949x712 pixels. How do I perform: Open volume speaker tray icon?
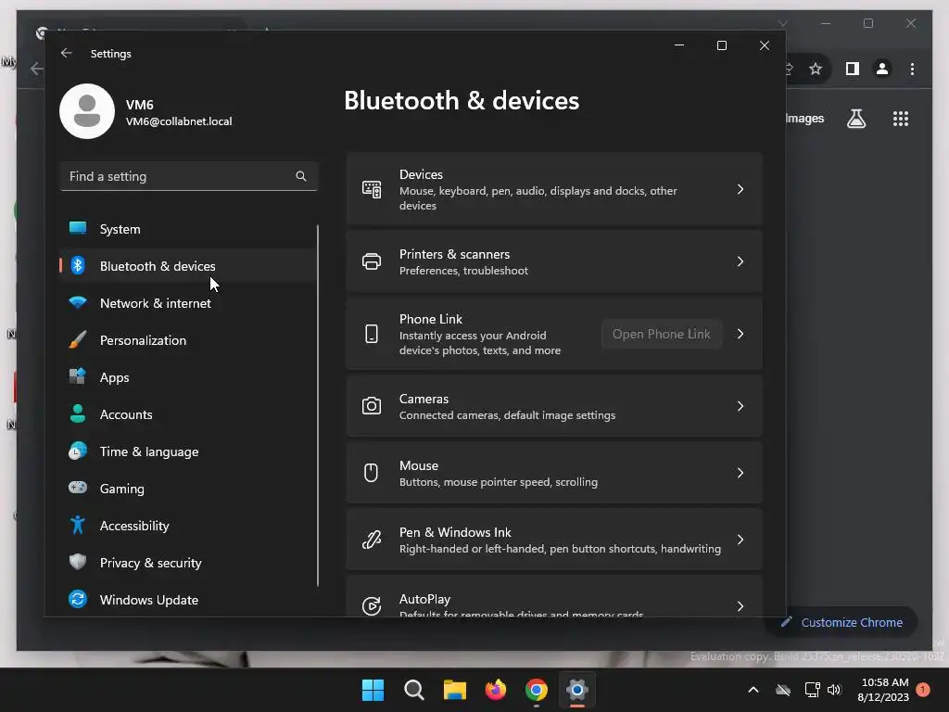tap(835, 690)
